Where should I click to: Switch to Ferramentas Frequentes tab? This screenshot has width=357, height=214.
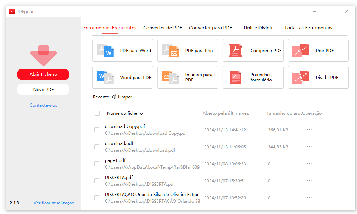[110, 28]
